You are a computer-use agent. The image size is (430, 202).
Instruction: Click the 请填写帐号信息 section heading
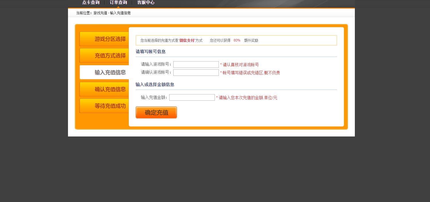pos(151,52)
